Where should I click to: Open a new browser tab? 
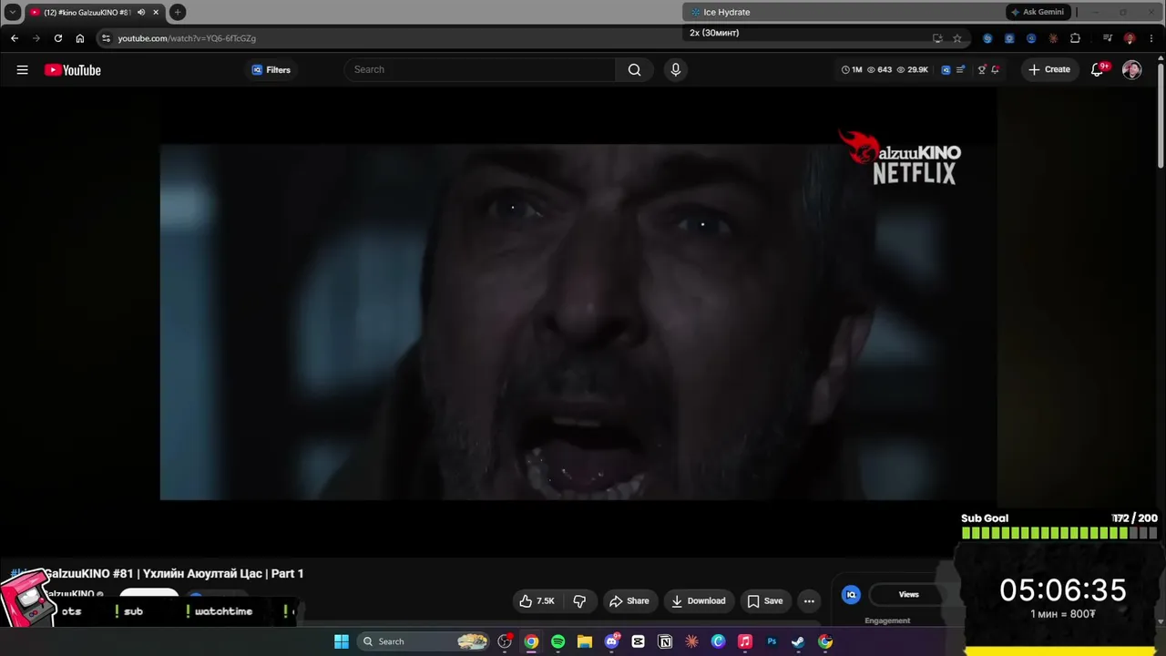point(178,12)
